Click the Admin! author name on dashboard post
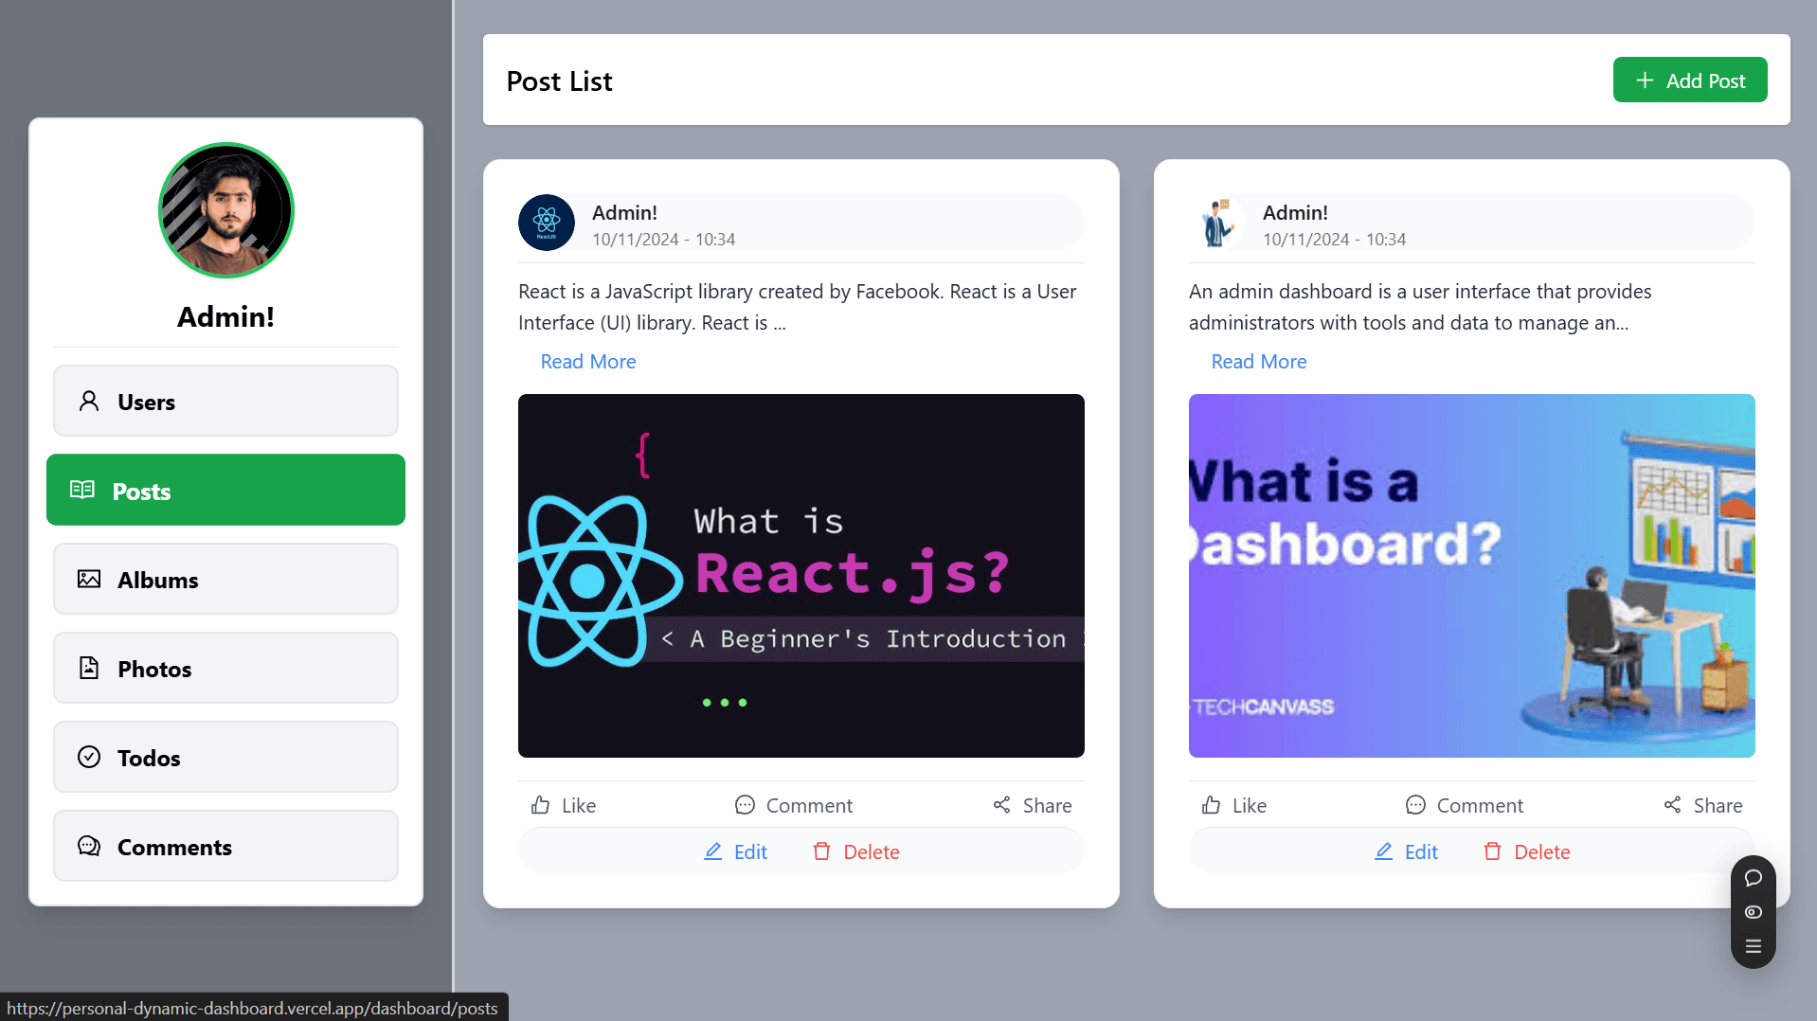This screenshot has width=1817, height=1021. coord(1295,212)
